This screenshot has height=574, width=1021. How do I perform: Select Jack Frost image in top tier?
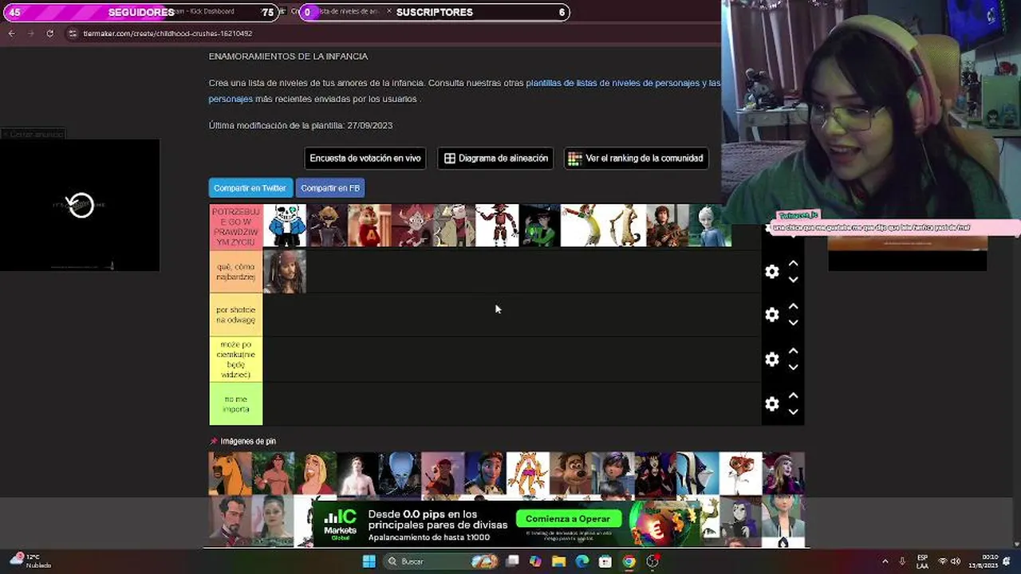pyautogui.click(x=710, y=226)
